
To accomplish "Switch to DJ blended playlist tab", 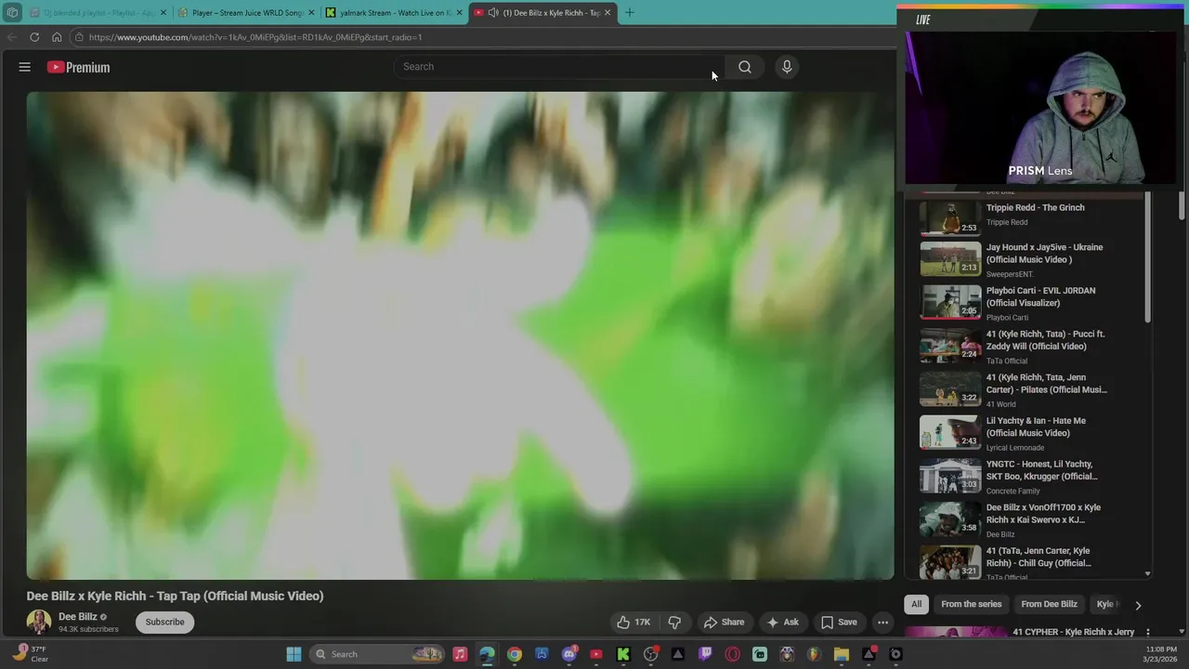I will [98, 13].
